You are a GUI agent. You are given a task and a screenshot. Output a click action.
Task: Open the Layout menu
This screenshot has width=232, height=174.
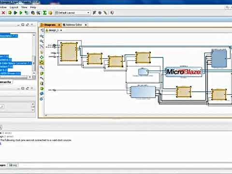pyautogui.click(x=14, y=7)
